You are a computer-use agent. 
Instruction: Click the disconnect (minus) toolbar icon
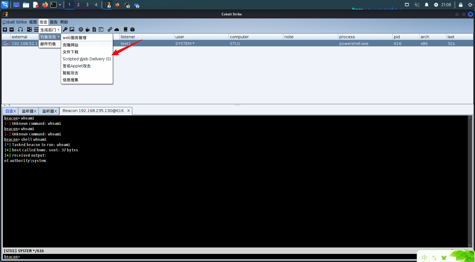click(x=11, y=29)
